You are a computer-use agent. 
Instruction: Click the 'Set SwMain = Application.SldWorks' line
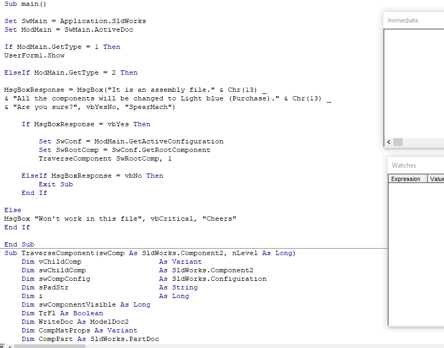coord(75,21)
